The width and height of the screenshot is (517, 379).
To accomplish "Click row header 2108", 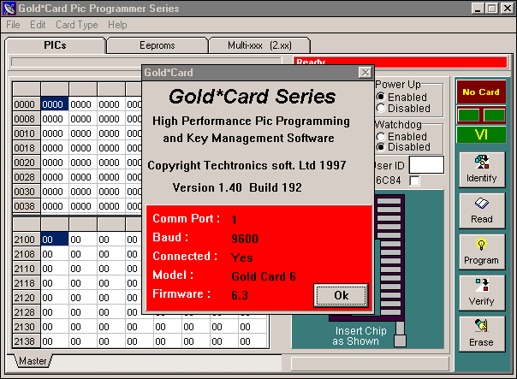I will pos(27,254).
